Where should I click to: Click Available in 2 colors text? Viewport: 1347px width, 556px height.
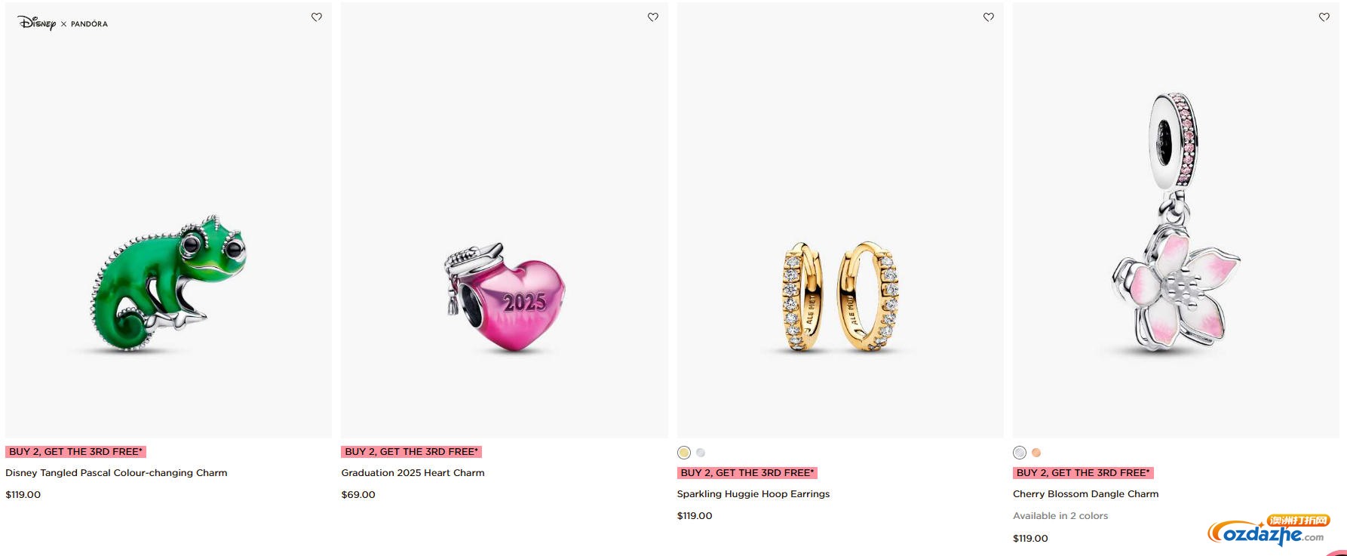[1060, 516]
